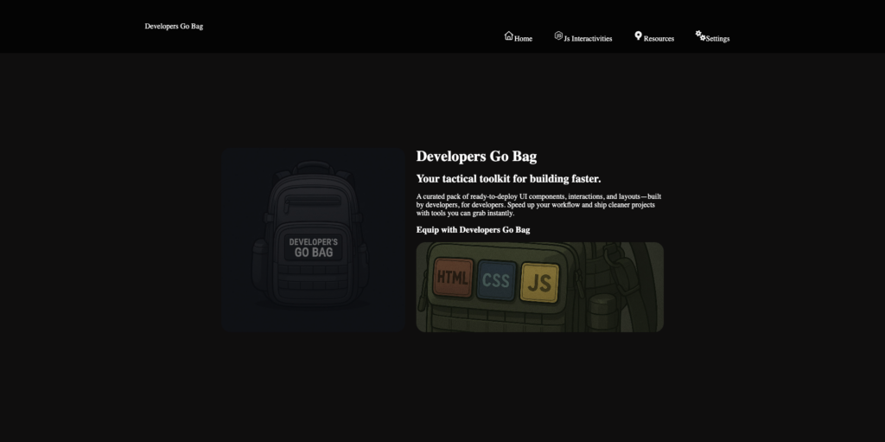The width and height of the screenshot is (885, 442).
Task: Click the Developer's Go Bag label patch on backpack
Action: coord(313,247)
